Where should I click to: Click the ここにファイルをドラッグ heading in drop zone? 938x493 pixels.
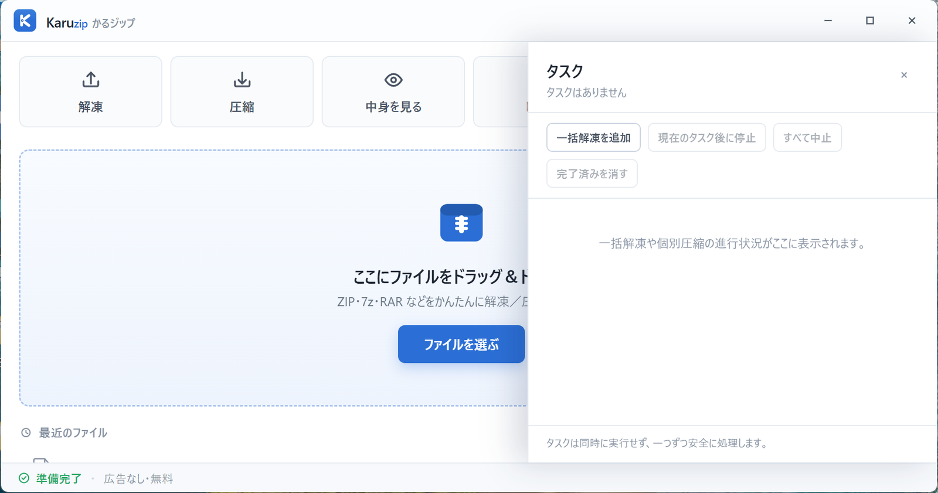(x=440, y=276)
